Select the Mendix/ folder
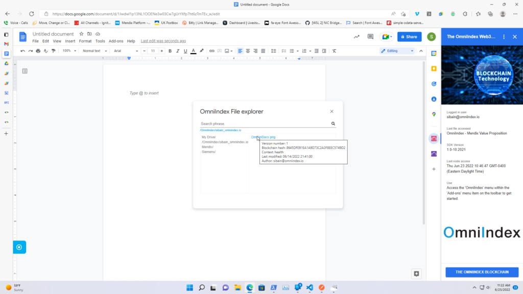Viewport: 523px width, 294px height. point(207,146)
